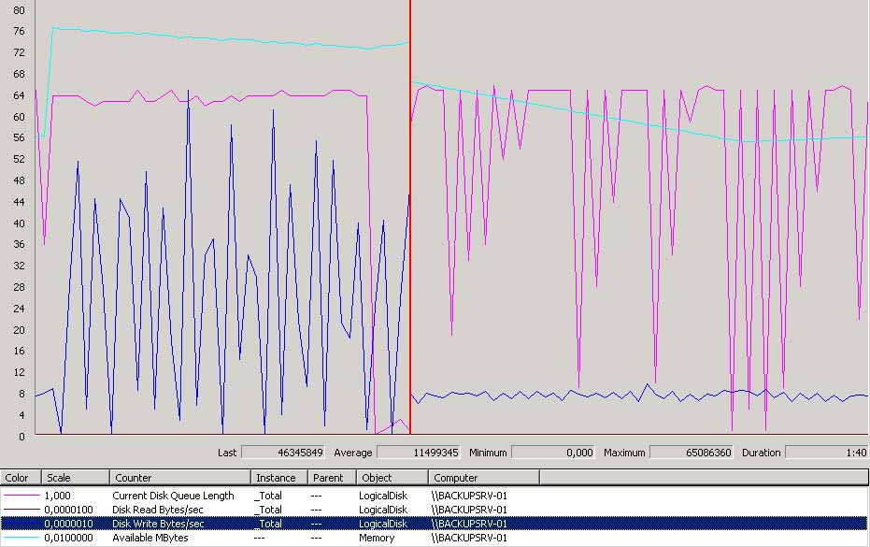Click the dark red Disk Read color swatch

[21, 510]
